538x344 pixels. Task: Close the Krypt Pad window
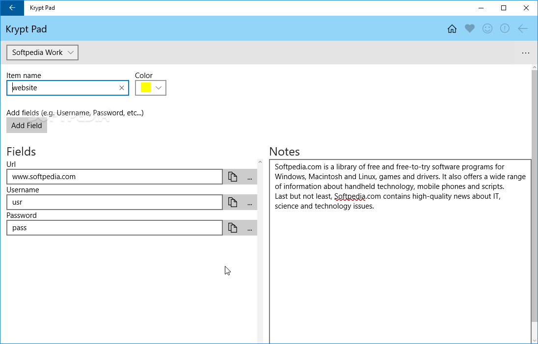[x=526, y=8]
